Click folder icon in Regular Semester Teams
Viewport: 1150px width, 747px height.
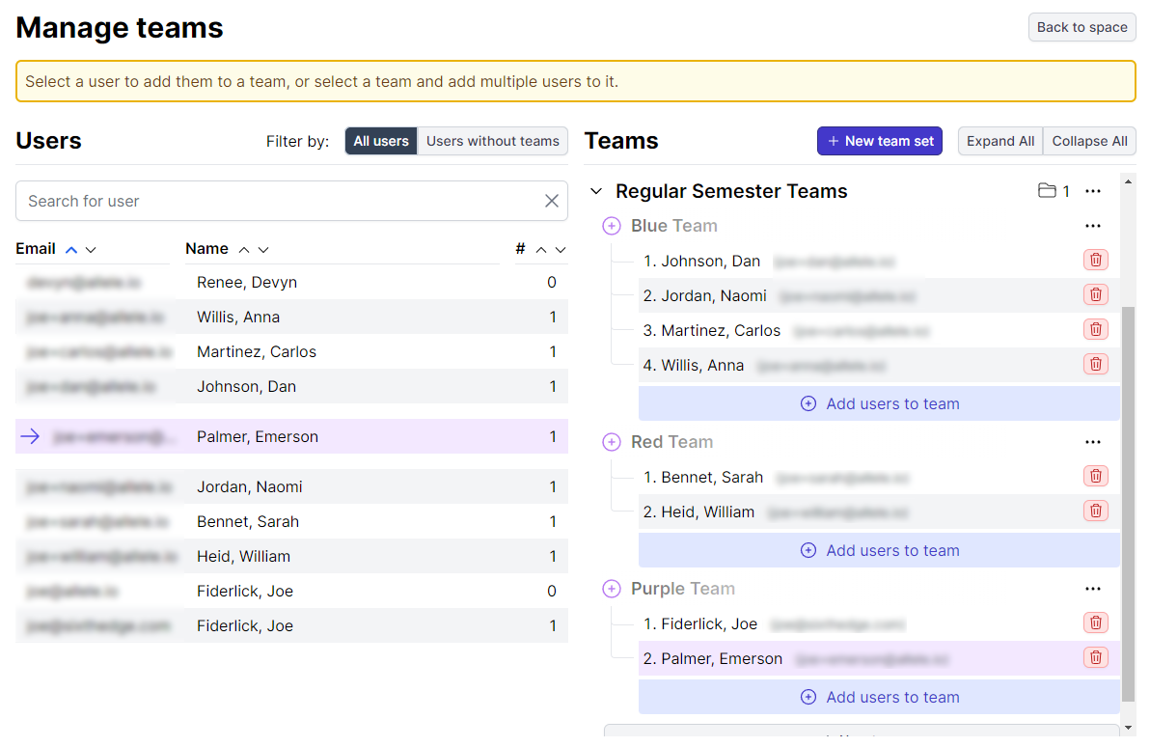1047,191
